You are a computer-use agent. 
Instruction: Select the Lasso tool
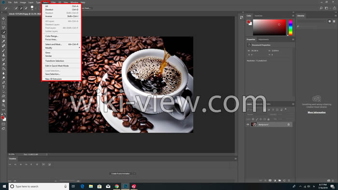tap(3, 27)
